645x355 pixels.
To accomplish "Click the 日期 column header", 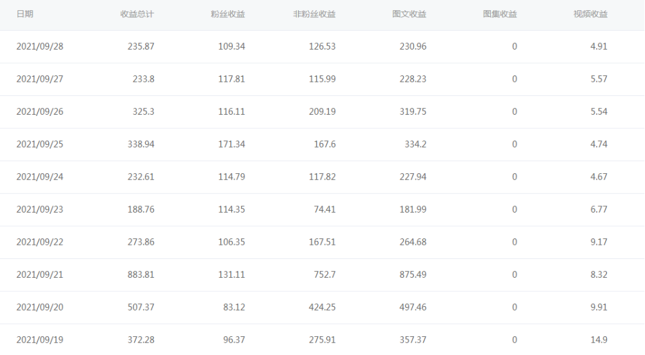I will point(25,14).
